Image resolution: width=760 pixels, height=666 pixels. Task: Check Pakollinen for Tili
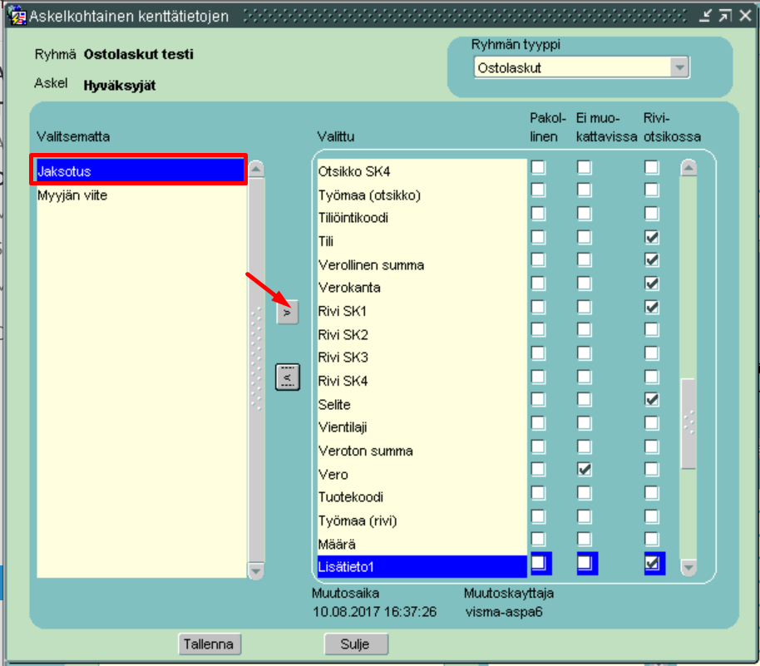(x=538, y=237)
